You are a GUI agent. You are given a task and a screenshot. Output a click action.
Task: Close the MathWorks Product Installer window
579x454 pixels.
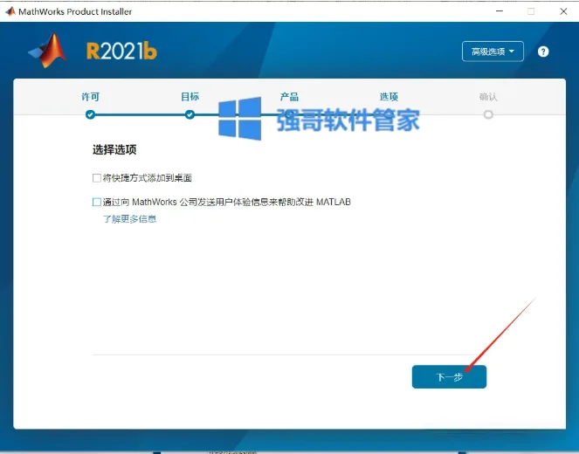pyautogui.click(x=563, y=11)
